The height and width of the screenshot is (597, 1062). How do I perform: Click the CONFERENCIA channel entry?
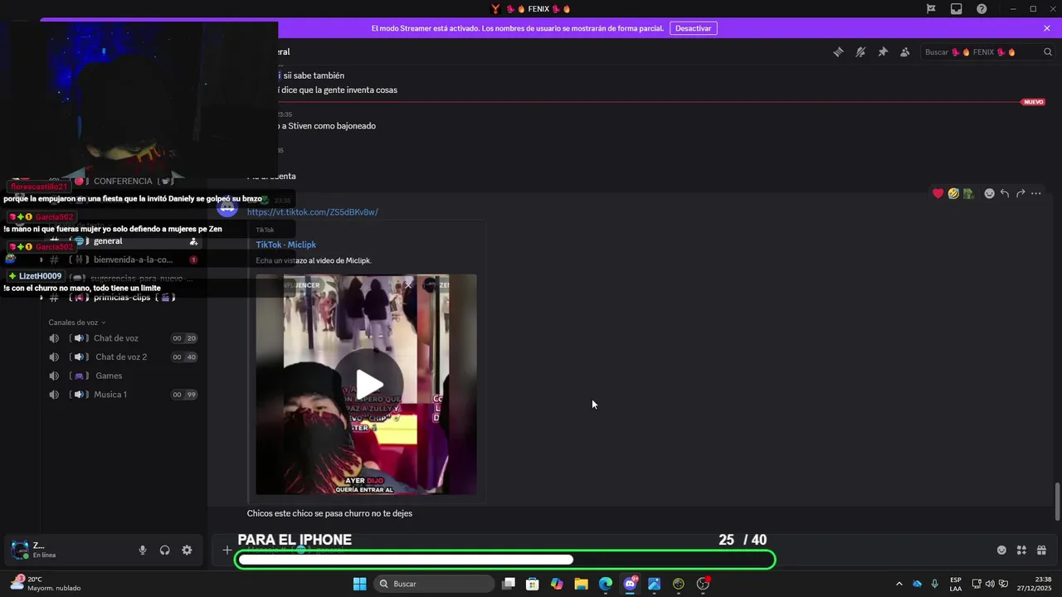(123, 181)
